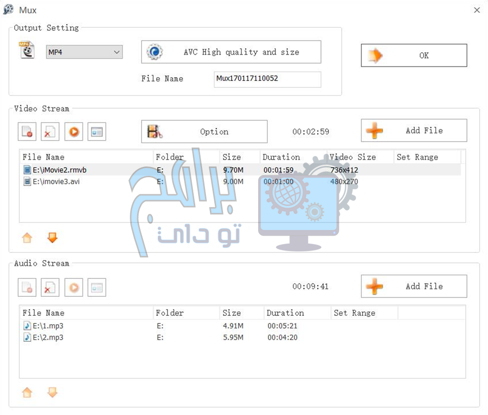
Task: Open the video Option button
Action: [204, 132]
